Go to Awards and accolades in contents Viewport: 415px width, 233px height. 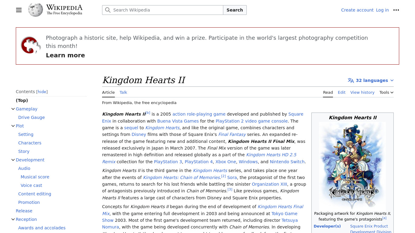click(x=42, y=228)
